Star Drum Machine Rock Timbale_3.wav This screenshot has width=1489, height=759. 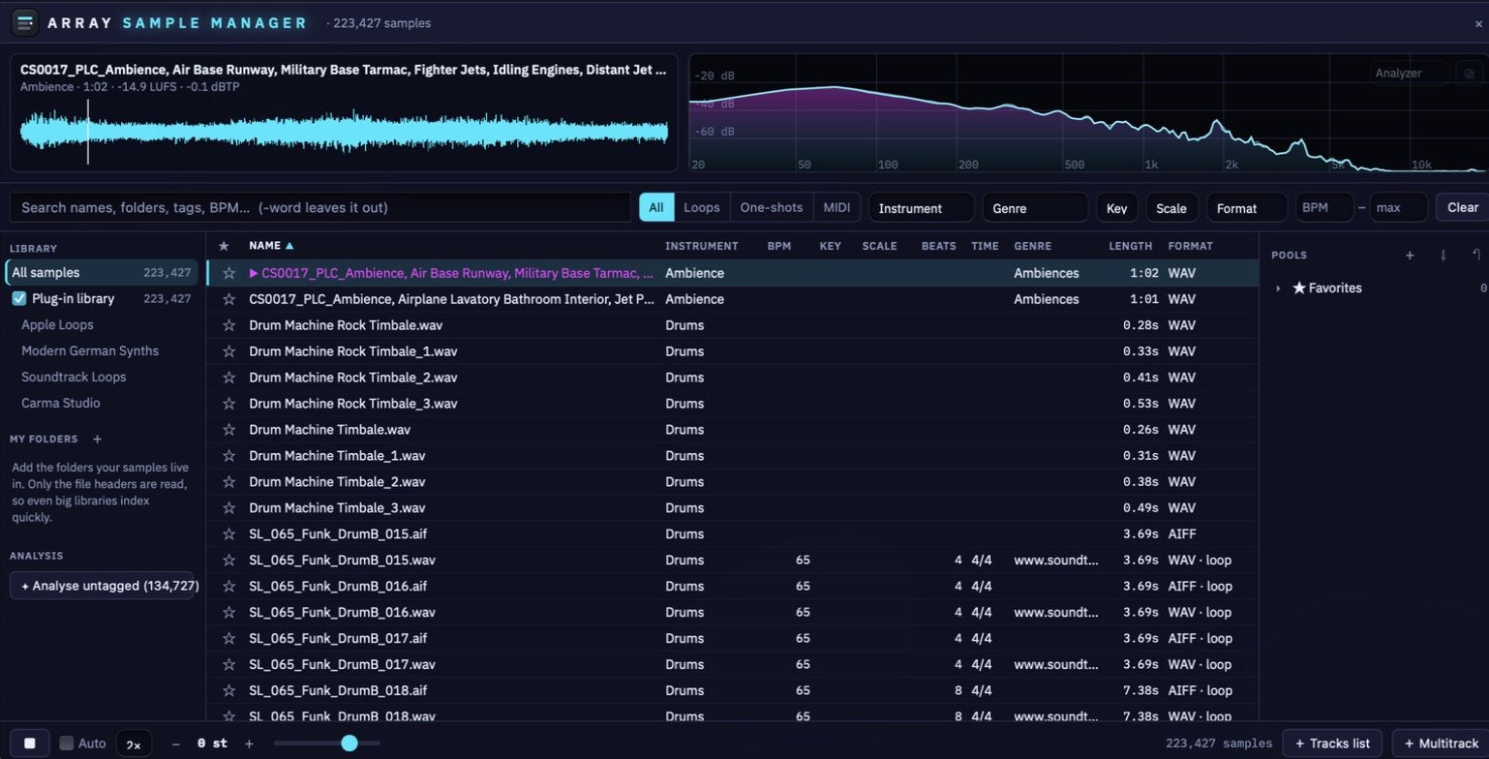click(x=228, y=404)
